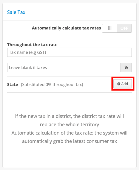
Task: Click the percent sign addon box
Action: 126,68
